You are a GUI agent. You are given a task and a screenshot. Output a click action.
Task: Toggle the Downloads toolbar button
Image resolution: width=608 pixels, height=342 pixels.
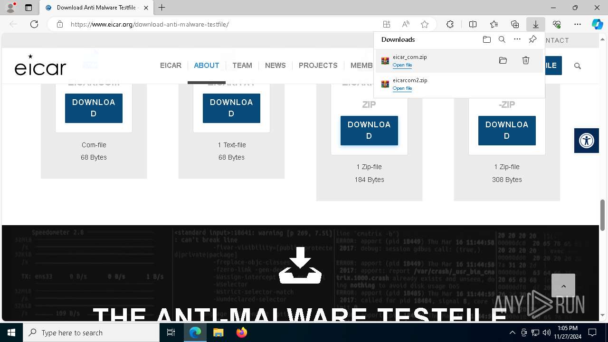535,24
